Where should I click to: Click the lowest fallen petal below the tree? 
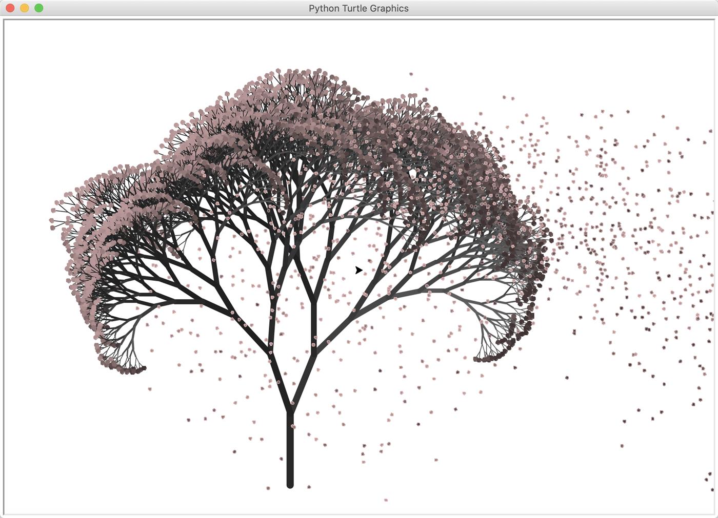(386, 500)
